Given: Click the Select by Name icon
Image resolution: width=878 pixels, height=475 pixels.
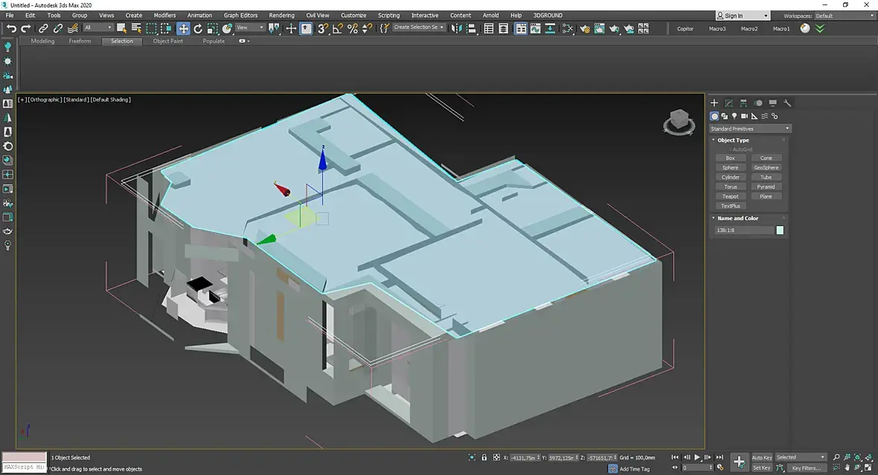Looking at the screenshot, I should coord(136,28).
